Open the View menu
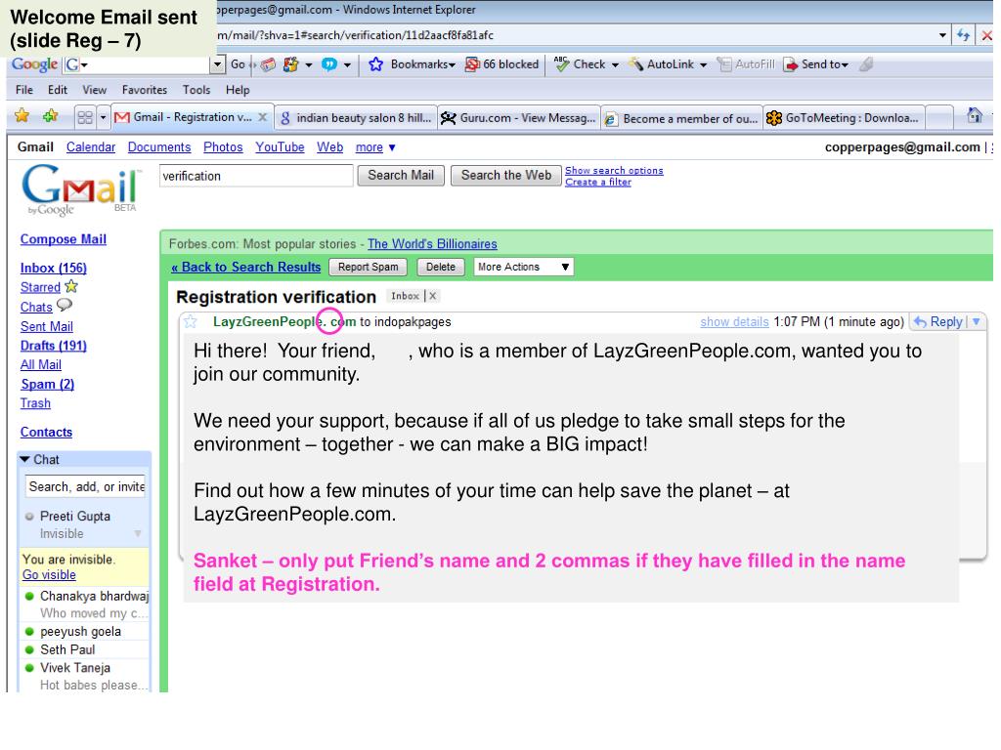 [x=95, y=90]
